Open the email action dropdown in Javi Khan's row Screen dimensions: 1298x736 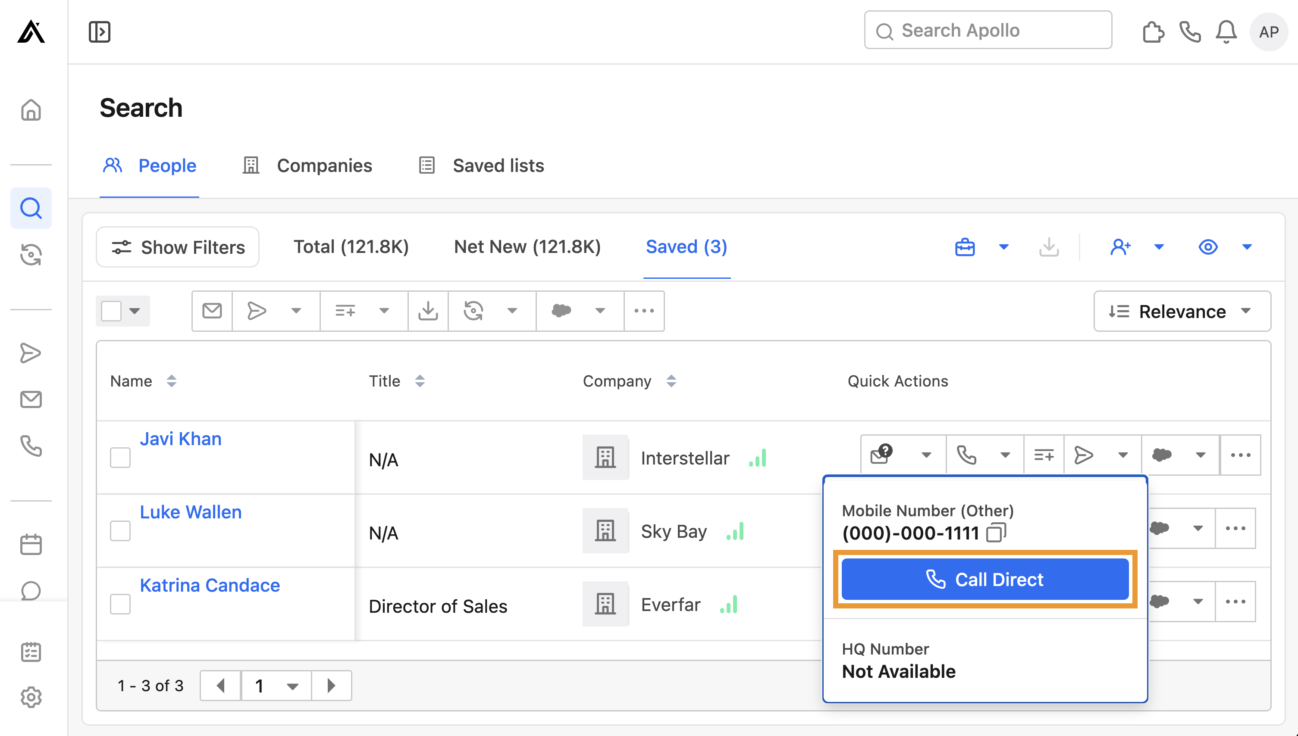point(927,455)
